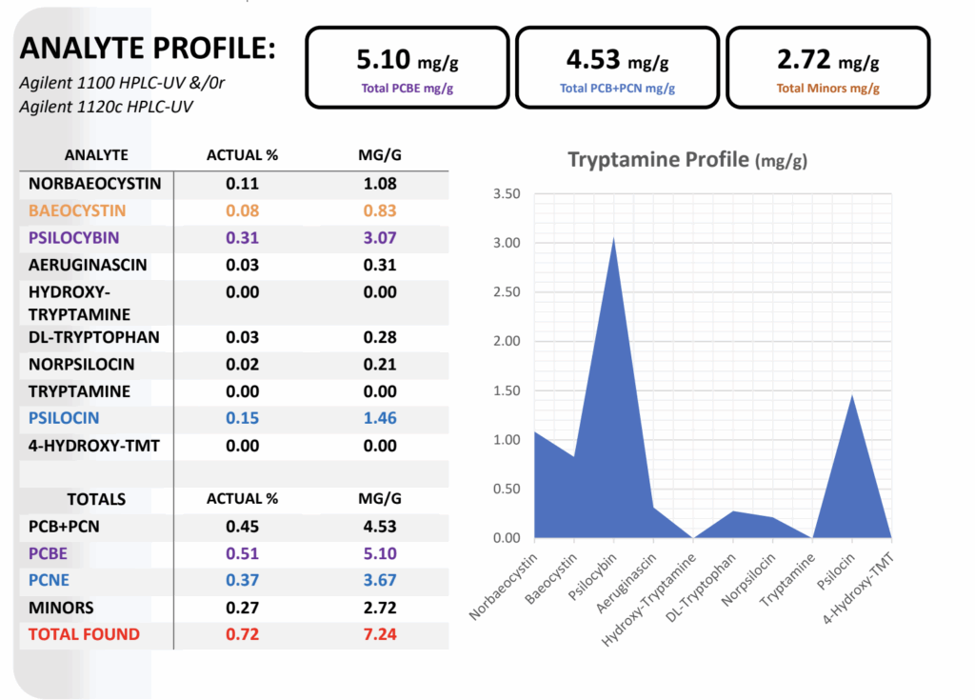Click the 3.50 y-axis tick label
Image resolution: width=975 pixels, height=700 pixels.
[x=507, y=194]
